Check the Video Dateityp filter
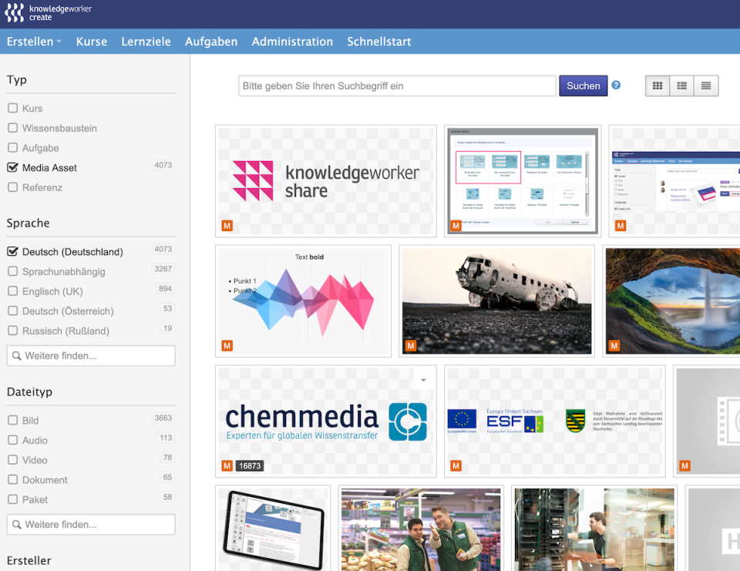Viewport: 740px width, 571px height. click(13, 460)
